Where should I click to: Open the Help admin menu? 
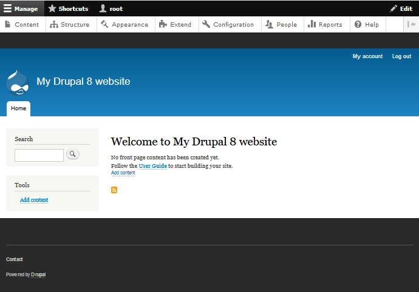[x=368, y=24]
